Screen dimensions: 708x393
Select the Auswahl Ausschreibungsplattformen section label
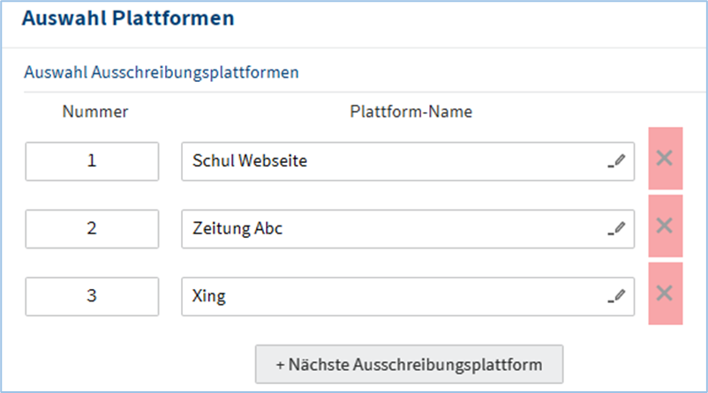[x=162, y=72]
